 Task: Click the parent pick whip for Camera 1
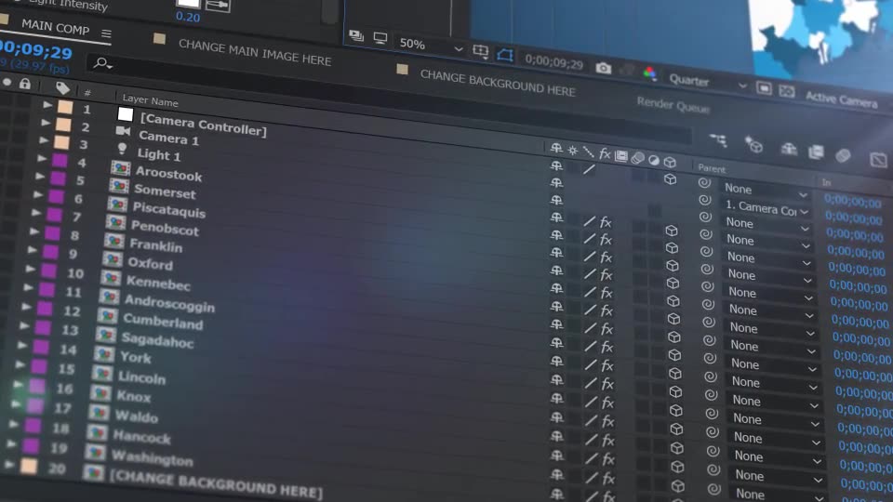point(704,200)
